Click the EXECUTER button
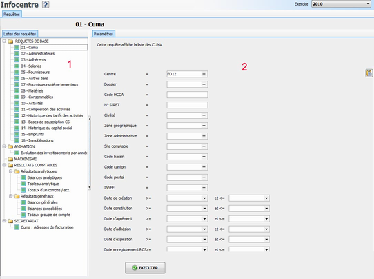Screen dimensions: 374x279 (x=145, y=268)
